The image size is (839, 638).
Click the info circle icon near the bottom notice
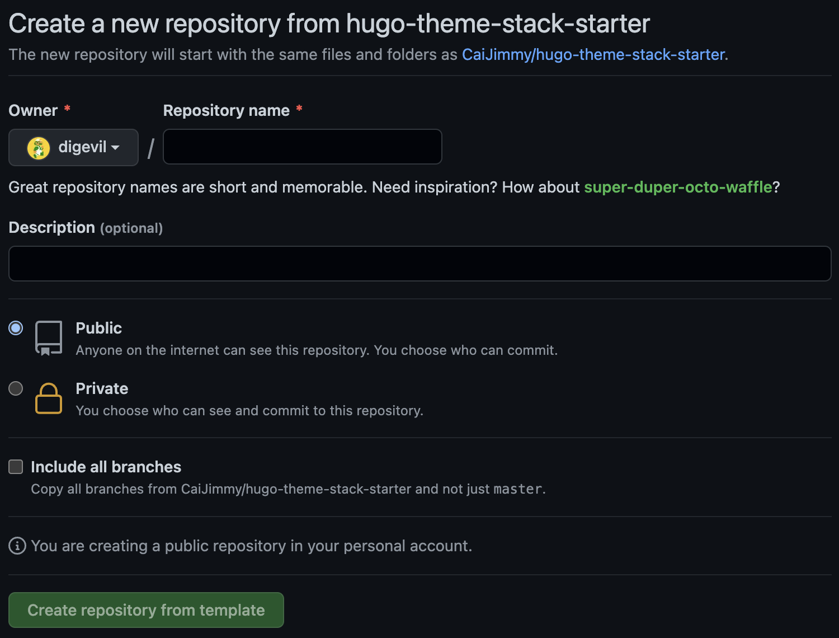tap(17, 546)
